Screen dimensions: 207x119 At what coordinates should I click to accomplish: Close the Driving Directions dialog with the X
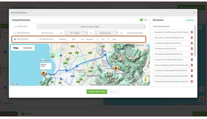[x=194, y=12]
